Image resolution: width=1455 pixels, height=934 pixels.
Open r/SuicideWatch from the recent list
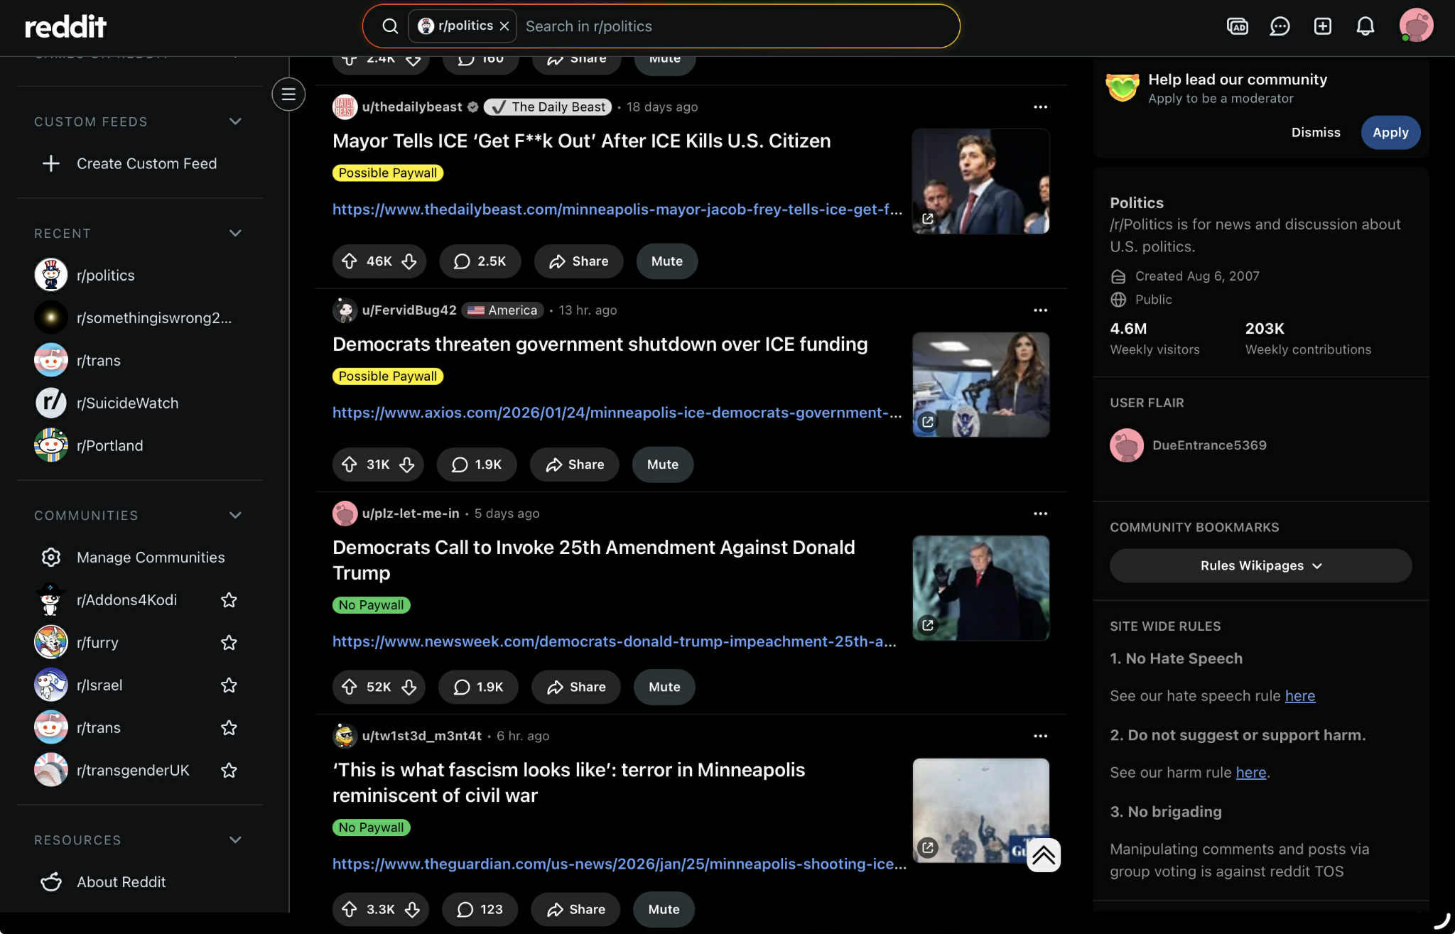[x=128, y=403]
